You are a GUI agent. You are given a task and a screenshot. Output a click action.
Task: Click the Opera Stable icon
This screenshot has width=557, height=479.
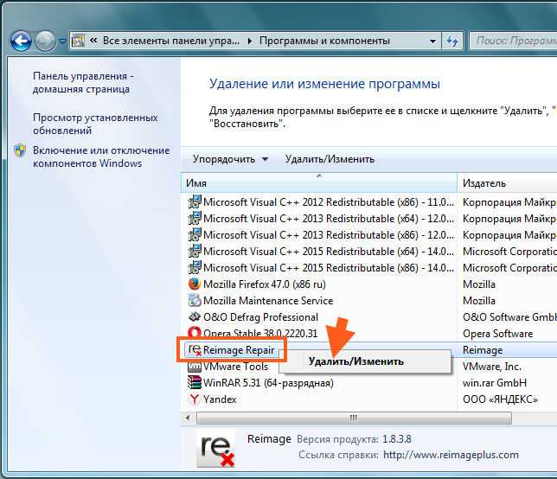(195, 333)
